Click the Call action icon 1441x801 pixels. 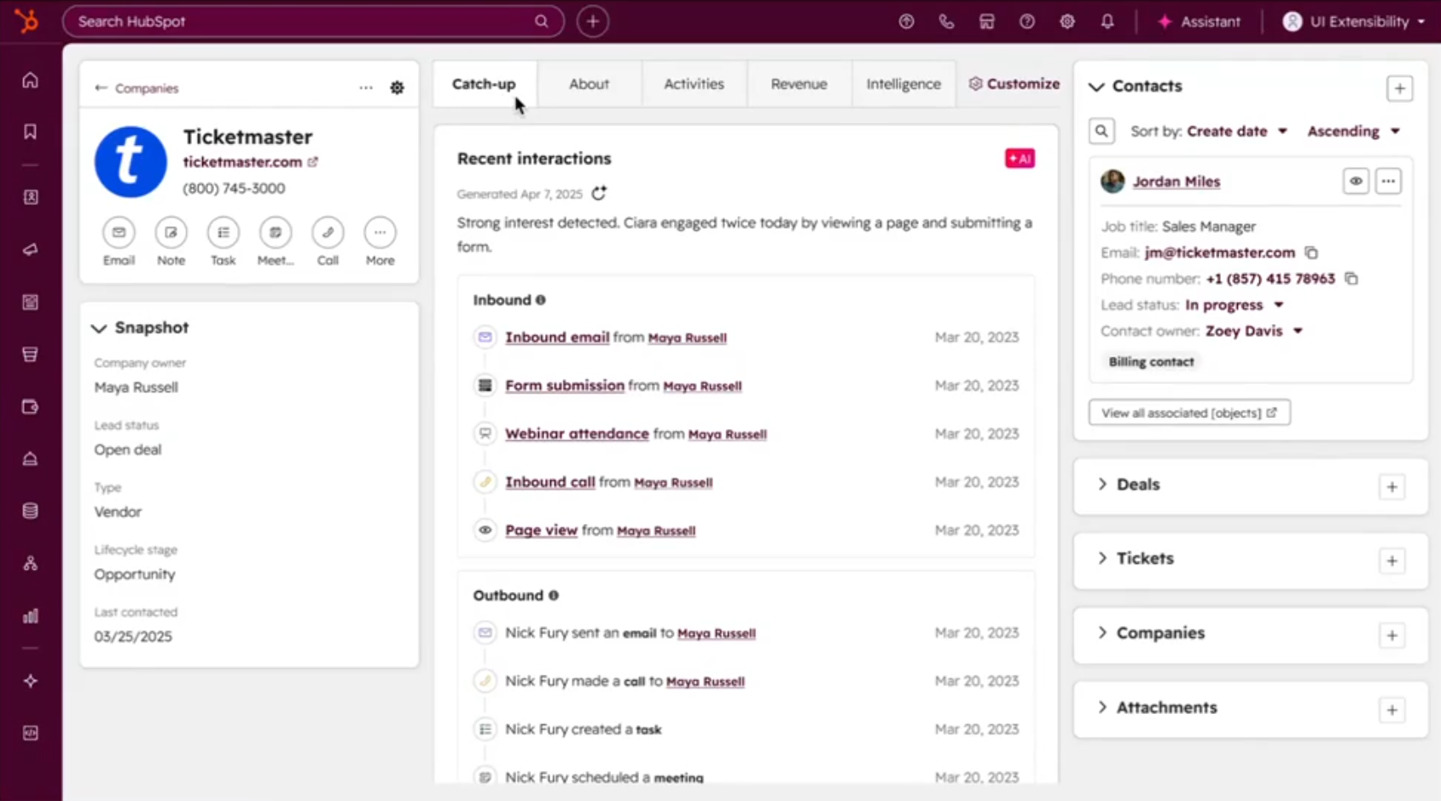point(328,232)
